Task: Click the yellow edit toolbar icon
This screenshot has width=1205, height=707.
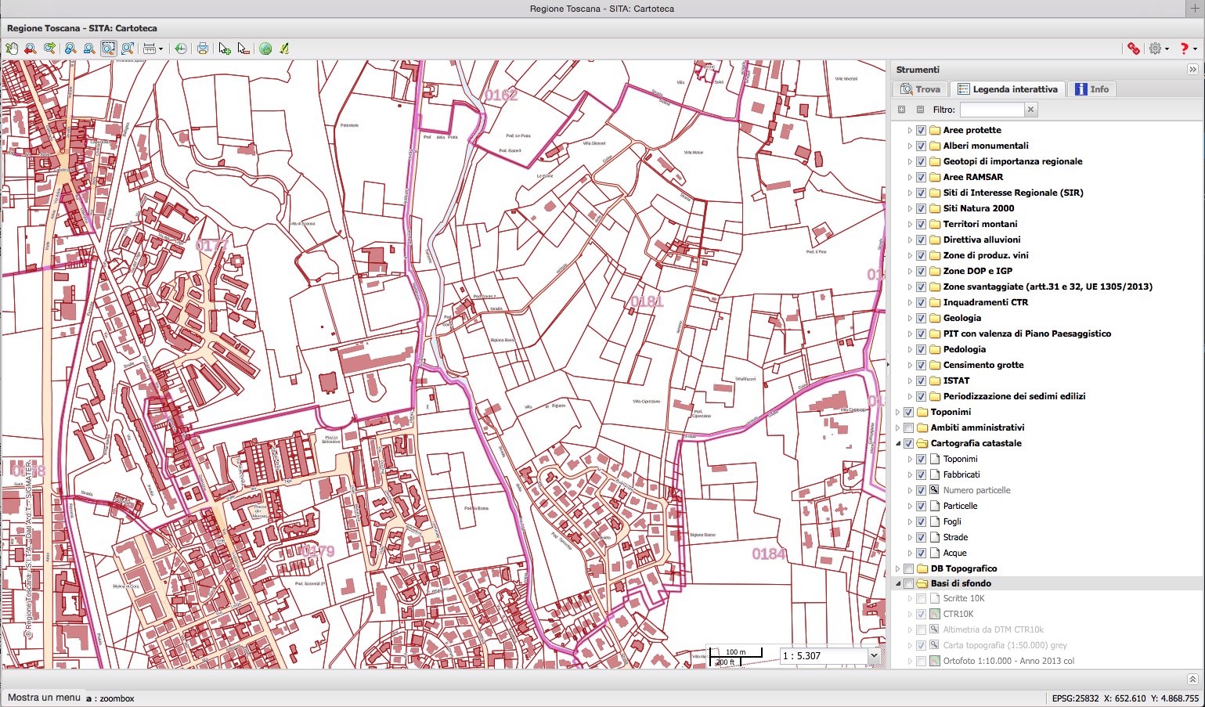Action: click(x=284, y=49)
